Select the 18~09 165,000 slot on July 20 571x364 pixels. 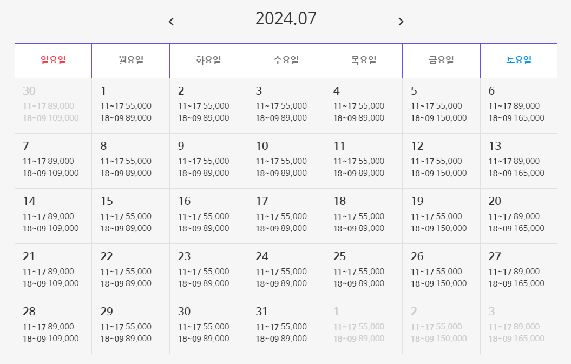pyautogui.click(x=516, y=229)
